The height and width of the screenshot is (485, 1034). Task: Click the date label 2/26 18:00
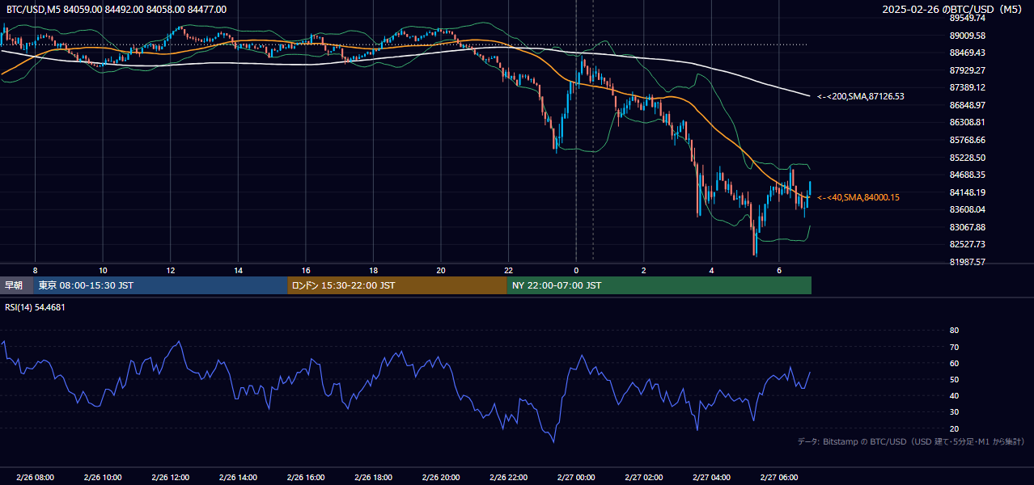pos(373,478)
